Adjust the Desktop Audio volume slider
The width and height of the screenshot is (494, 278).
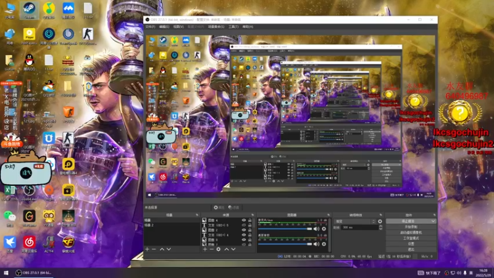(285, 244)
